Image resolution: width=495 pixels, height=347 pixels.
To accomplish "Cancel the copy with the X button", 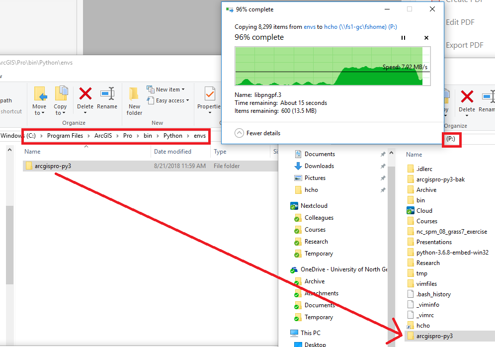I will pos(426,38).
